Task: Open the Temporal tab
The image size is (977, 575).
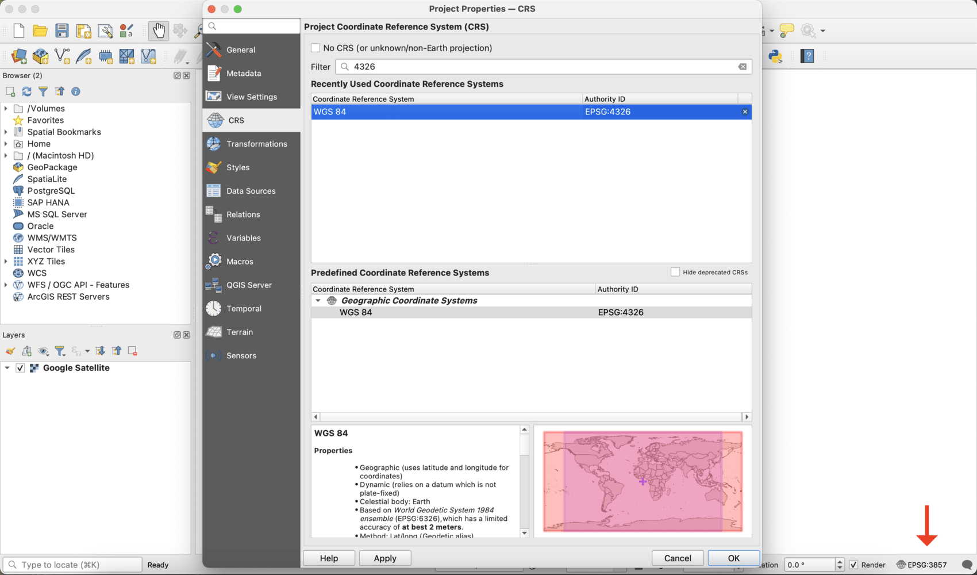Action: (251, 308)
